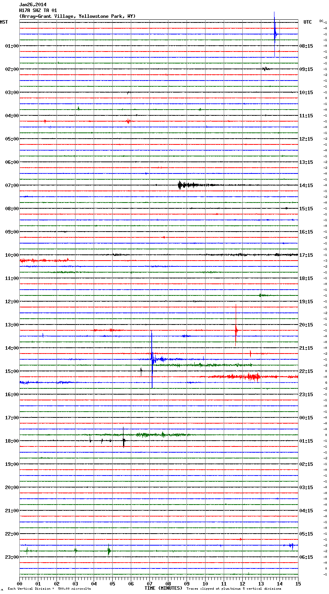
Task: Click the green burst near minute 5 at bottom
Action: click(x=109, y=550)
